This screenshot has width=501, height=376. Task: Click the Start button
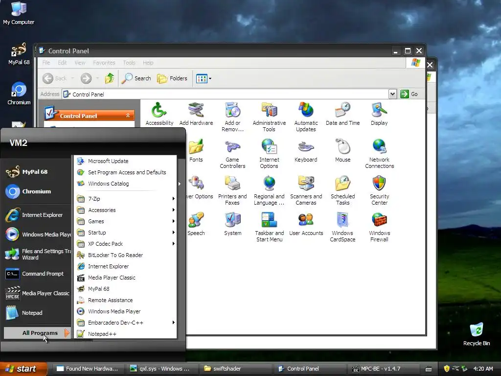click(x=23, y=369)
